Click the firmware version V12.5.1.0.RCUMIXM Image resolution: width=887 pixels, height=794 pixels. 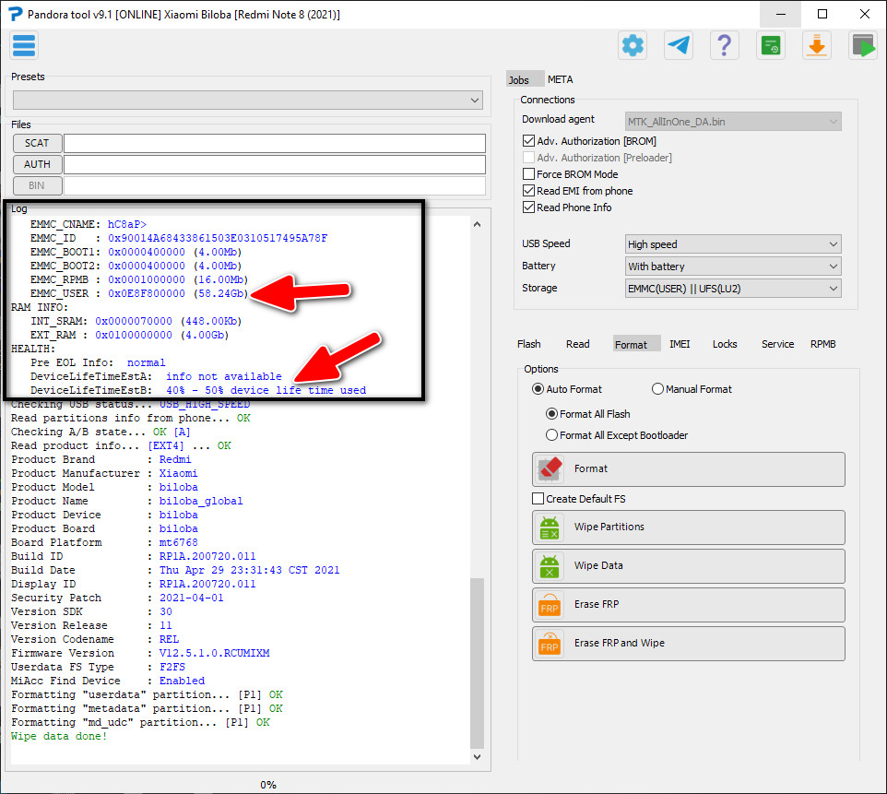click(215, 653)
